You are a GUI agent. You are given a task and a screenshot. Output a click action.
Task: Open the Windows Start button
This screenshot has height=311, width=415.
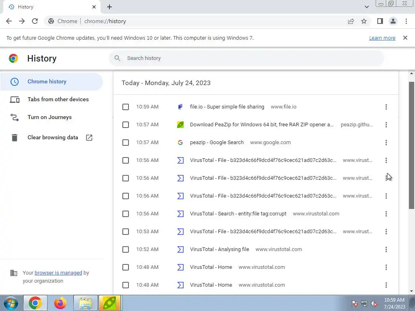tap(11, 303)
